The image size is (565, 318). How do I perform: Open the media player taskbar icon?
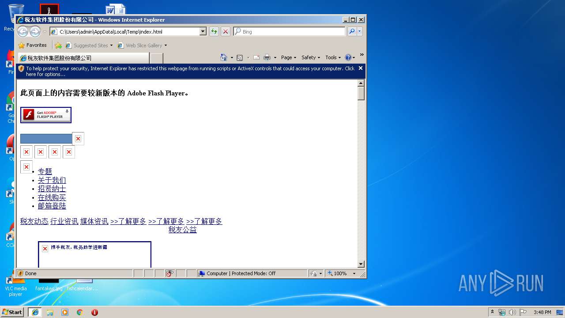pos(65,312)
